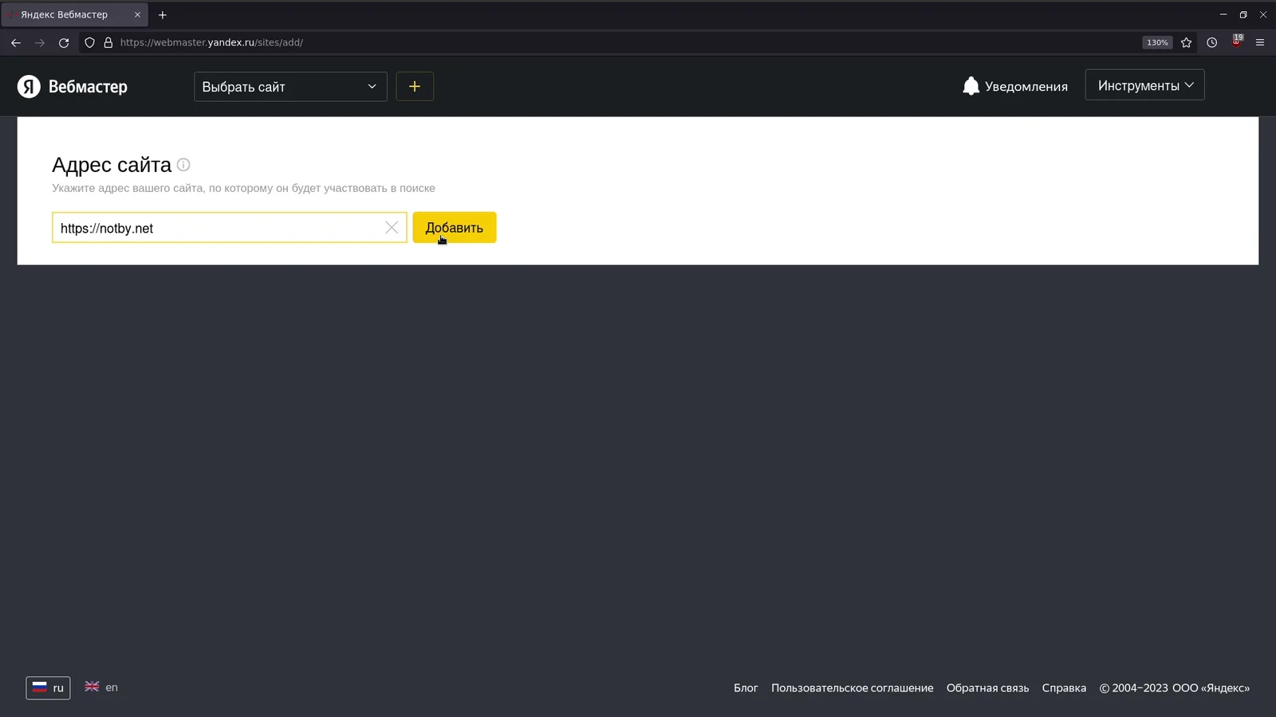The width and height of the screenshot is (1276, 717).
Task: Bookmark this page with star icon
Action: coord(1186,43)
